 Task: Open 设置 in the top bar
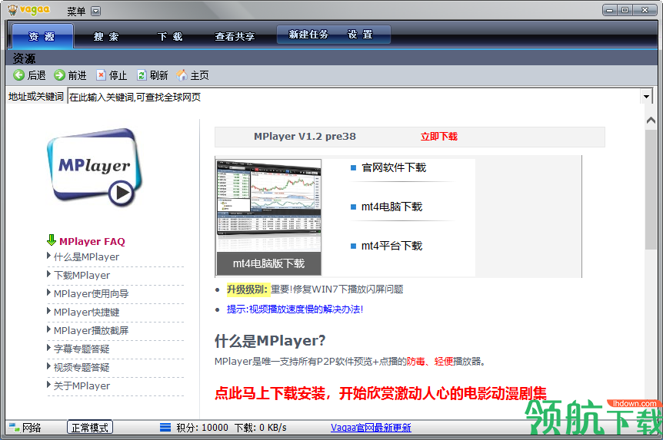tap(360, 35)
